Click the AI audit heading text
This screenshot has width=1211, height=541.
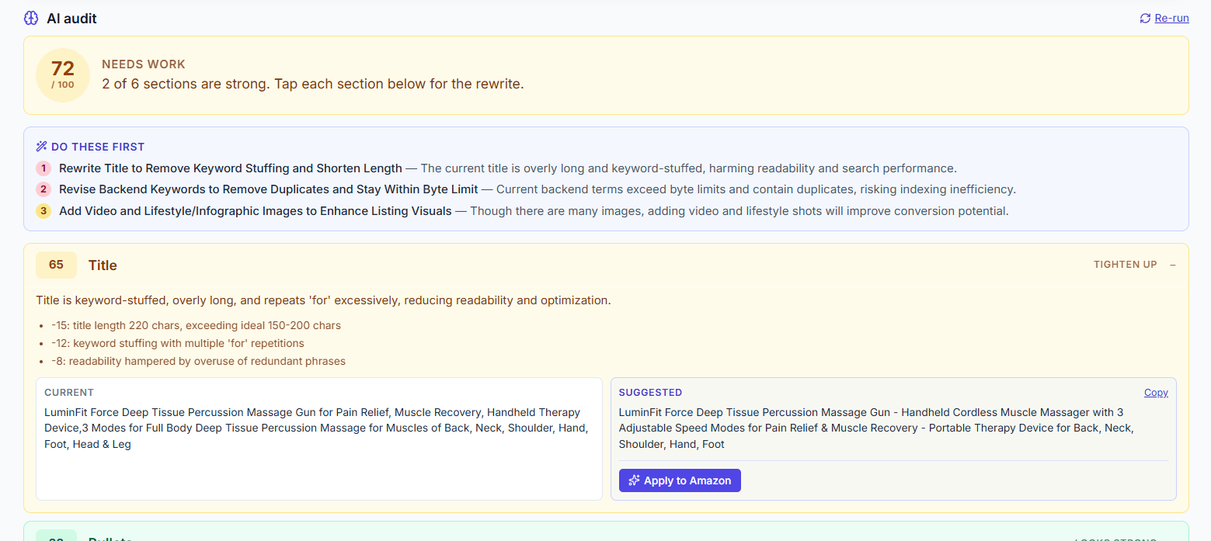[71, 19]
